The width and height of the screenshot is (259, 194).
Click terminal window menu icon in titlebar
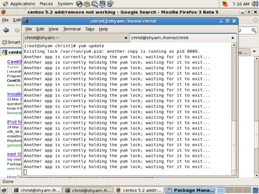(x=26, y=21)
